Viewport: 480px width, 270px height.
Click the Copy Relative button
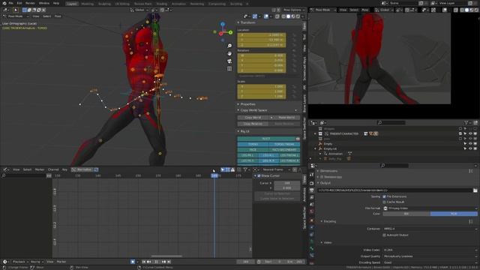click(x=253, y=124)
